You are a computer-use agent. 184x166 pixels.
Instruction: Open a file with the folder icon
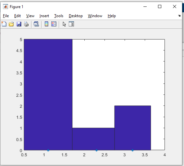[x=11, y=24]
